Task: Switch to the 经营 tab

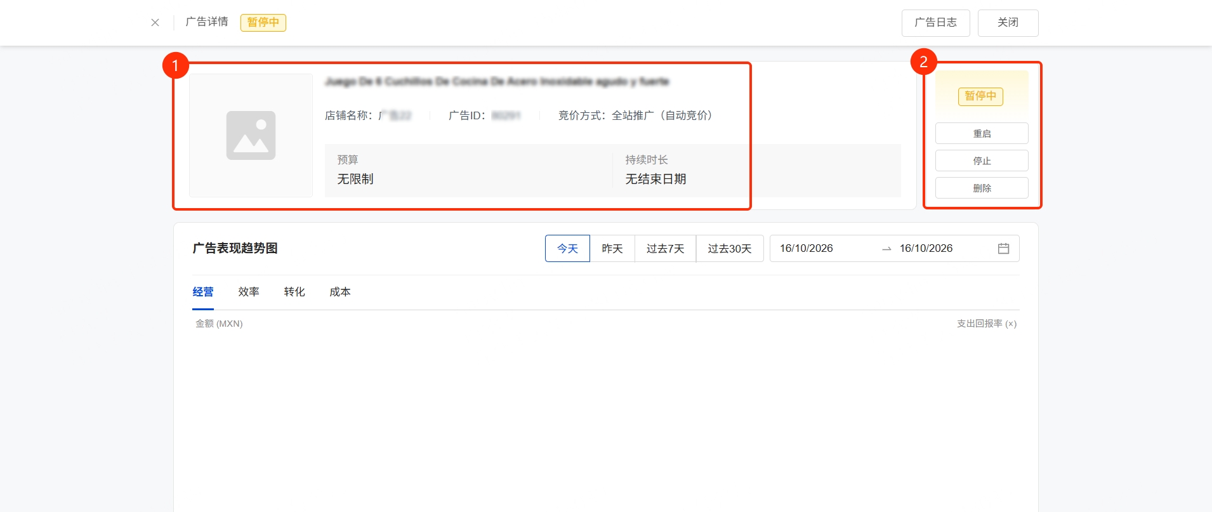Action: tap(203, 292)
